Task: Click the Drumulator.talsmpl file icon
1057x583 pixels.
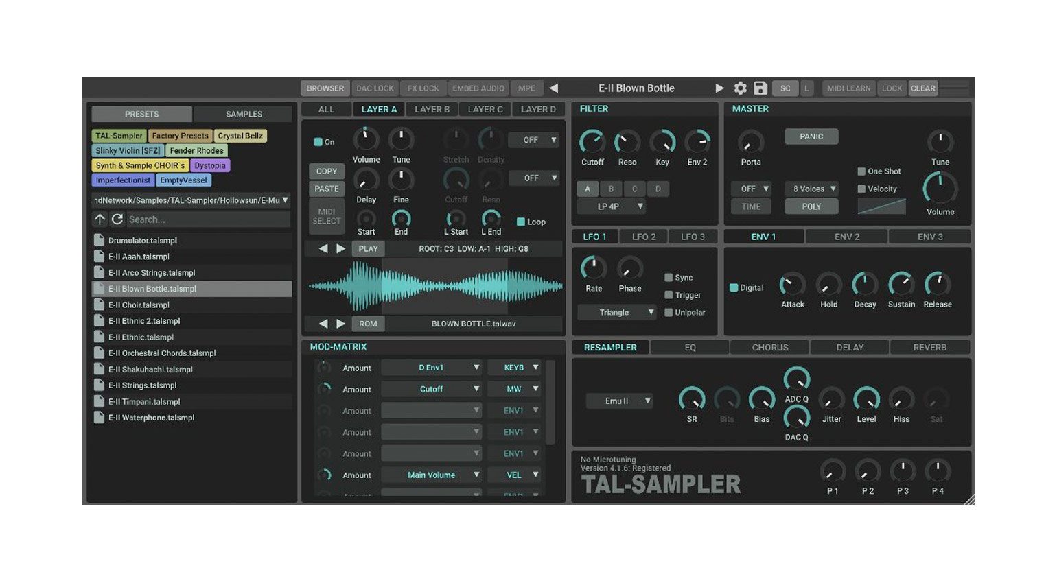Action: [99, 240]
